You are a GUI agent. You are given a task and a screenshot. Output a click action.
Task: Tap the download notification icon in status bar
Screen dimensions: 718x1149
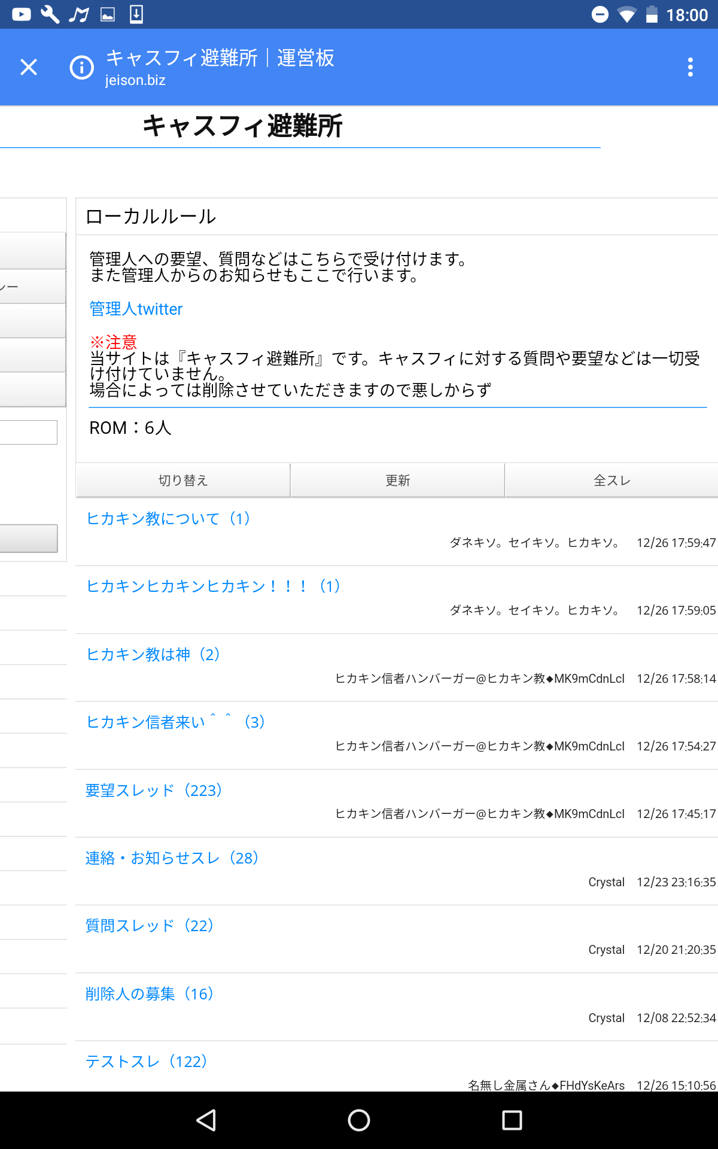click(136, 14)
